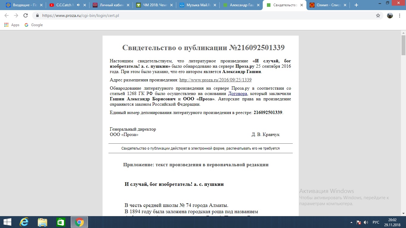This screenshot has width=406, height=228.
Task: Open the Action Center flag icon
Action: pyautogui.click(x=359, y=222)
